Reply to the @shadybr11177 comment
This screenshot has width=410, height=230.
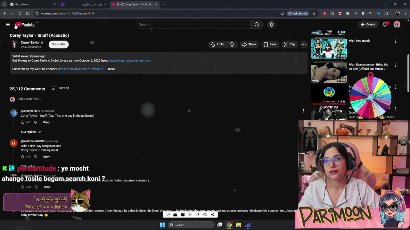(x=46, y=122)
